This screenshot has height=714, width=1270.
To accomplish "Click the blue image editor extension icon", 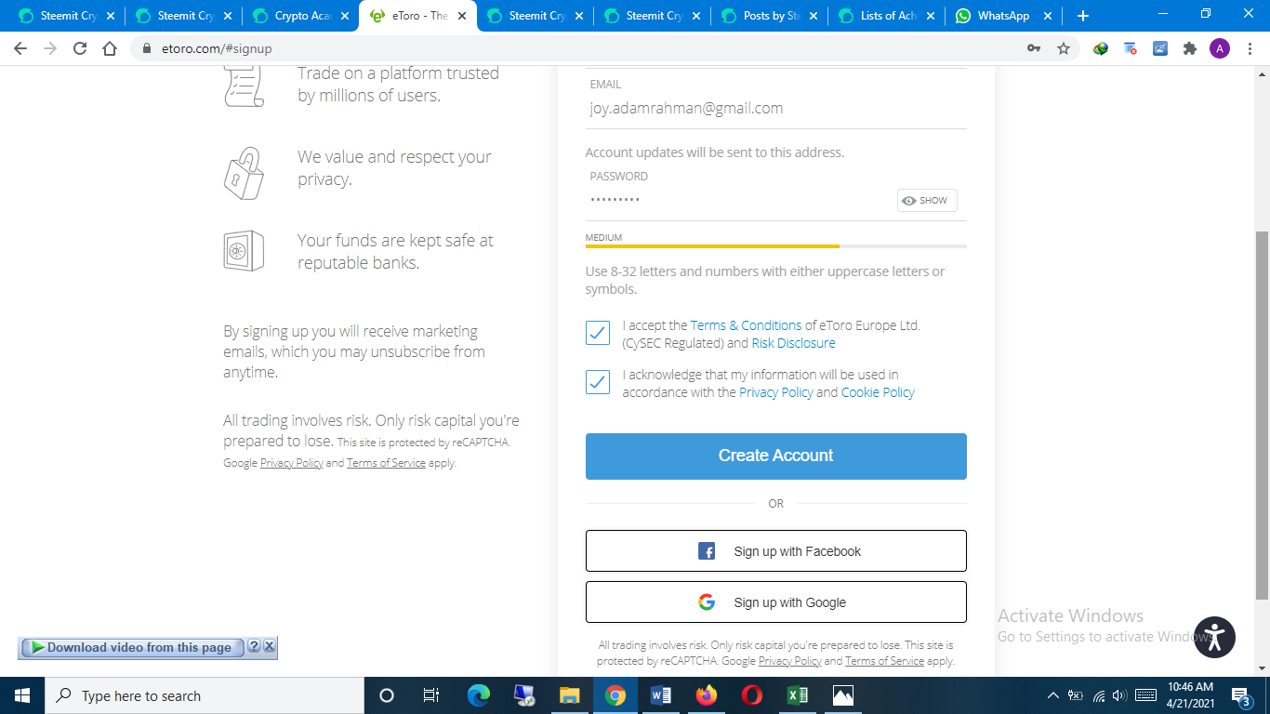I will click(1160, 48).
